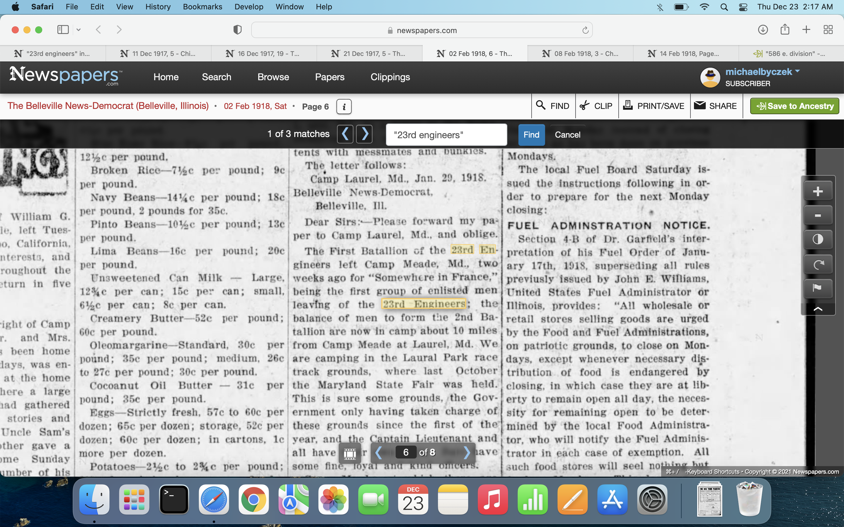Click the flag report icon
The image size is (844, 527).
pyautogui.click(x=818, y=288)
